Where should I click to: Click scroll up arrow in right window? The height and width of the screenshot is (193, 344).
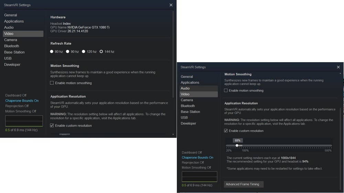(x=340, y=73)
